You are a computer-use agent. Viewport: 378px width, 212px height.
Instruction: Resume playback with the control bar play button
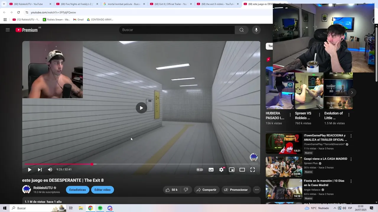[30, 170]
